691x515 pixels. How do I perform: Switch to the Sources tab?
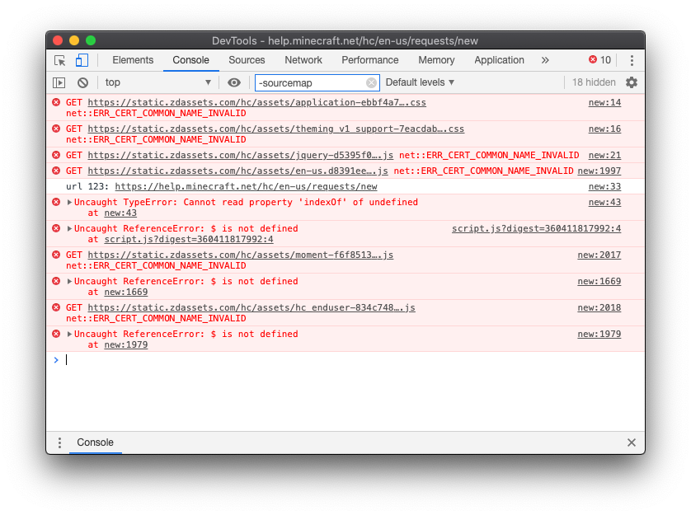(x=247, y=60)
